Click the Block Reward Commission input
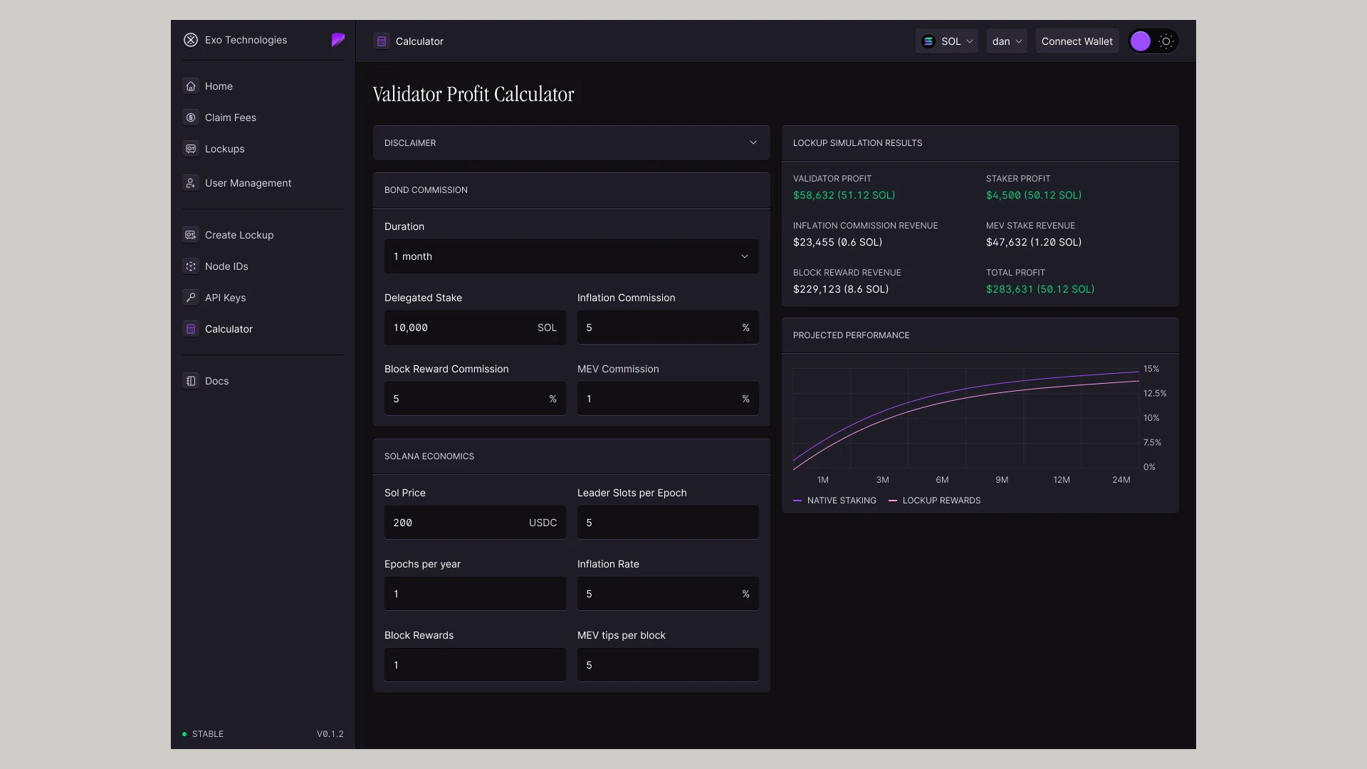This screenshot has width=1367, height=769. [475, 399]
